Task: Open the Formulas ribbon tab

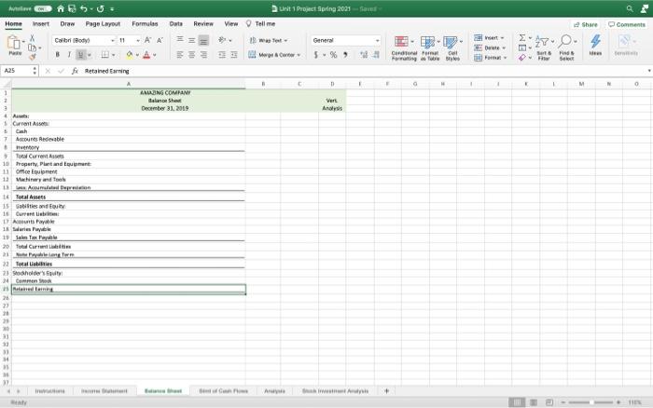Action: (145, 23)
